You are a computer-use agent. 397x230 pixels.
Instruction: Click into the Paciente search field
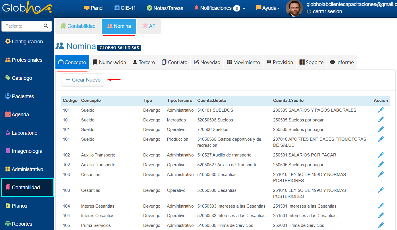pos(21,26)
